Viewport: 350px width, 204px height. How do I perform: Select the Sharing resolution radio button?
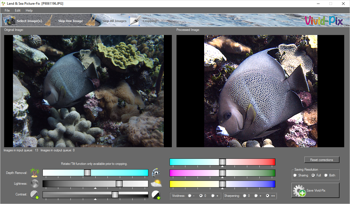(x=295, y=175)
